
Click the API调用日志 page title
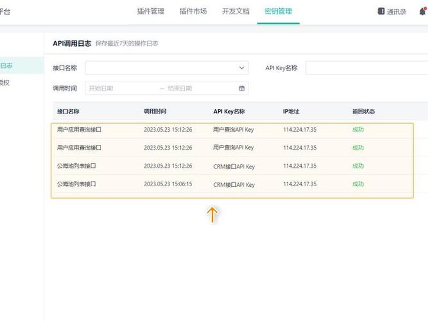pos(72,43)
